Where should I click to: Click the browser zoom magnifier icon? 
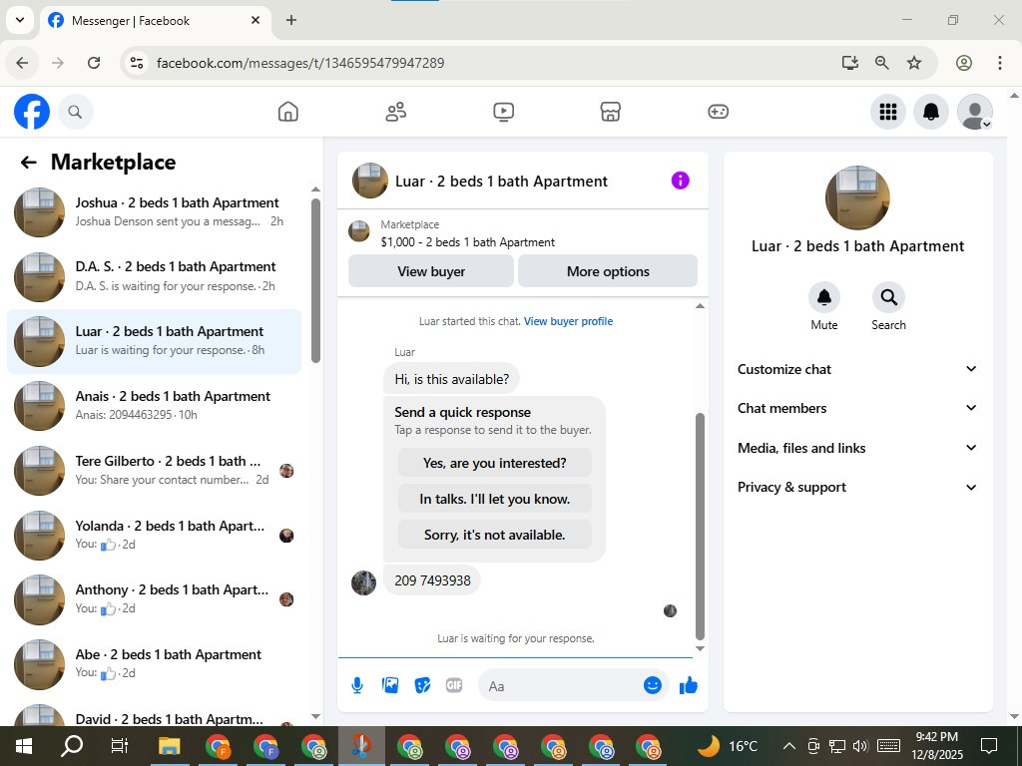point(882,63)
